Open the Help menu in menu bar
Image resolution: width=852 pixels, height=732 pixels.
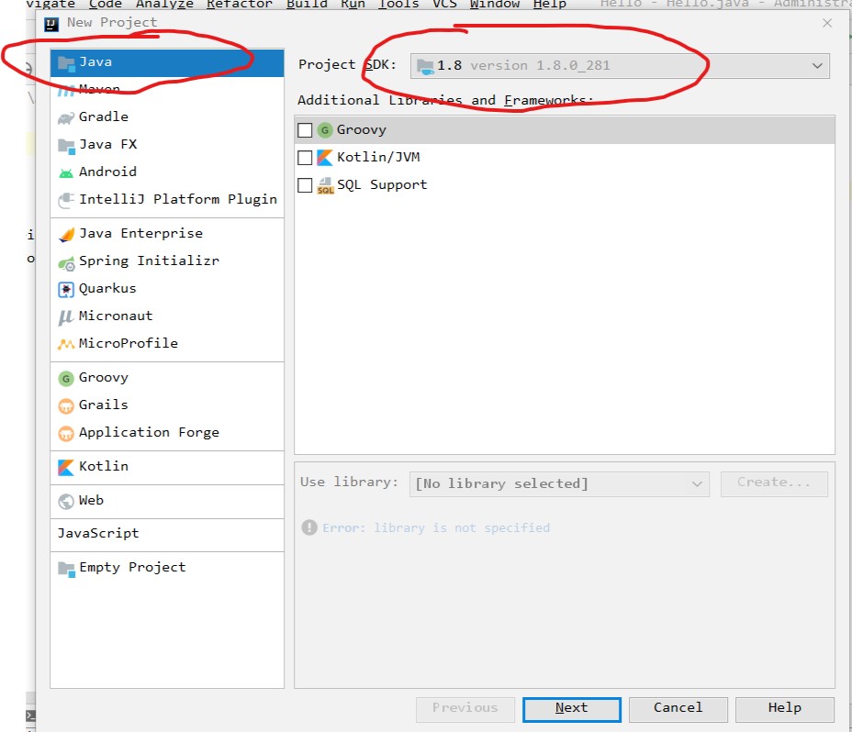click(x=549, y=5)
